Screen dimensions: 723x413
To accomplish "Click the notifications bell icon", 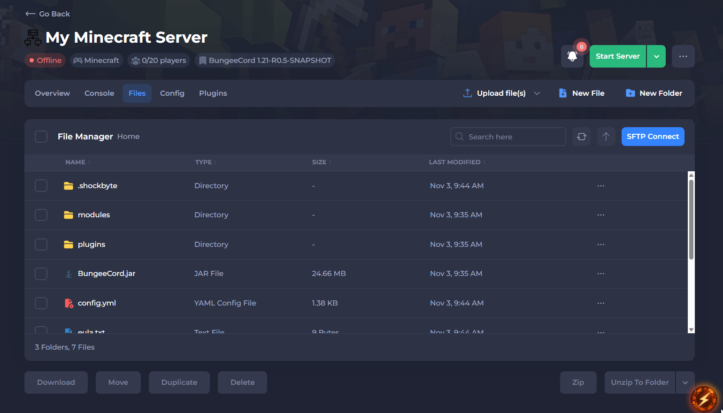I will 572,56.
